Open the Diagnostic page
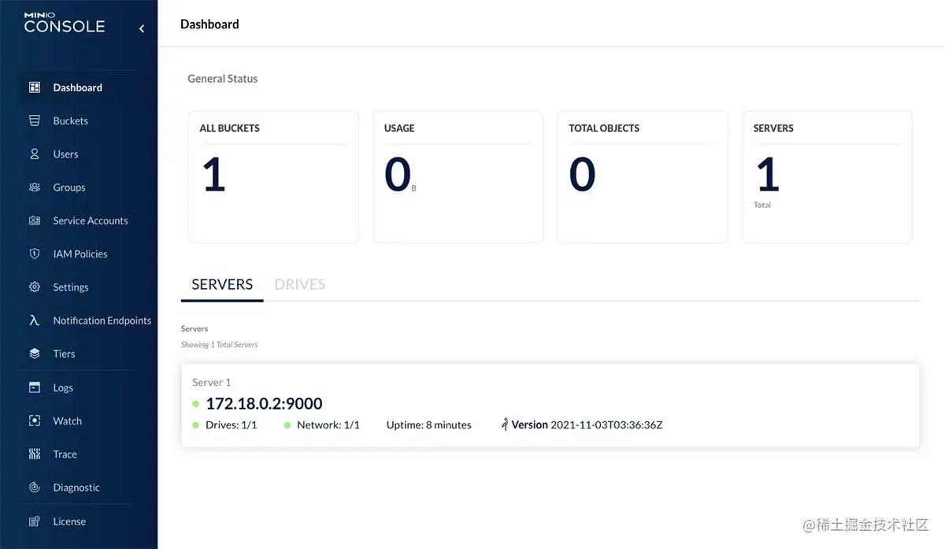Viewport: 945px width, 549px height. [x=76, y=488]
